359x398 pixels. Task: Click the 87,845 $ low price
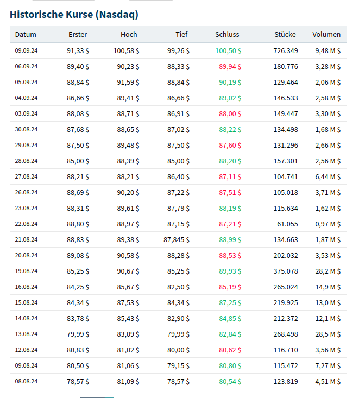point(177,239)
